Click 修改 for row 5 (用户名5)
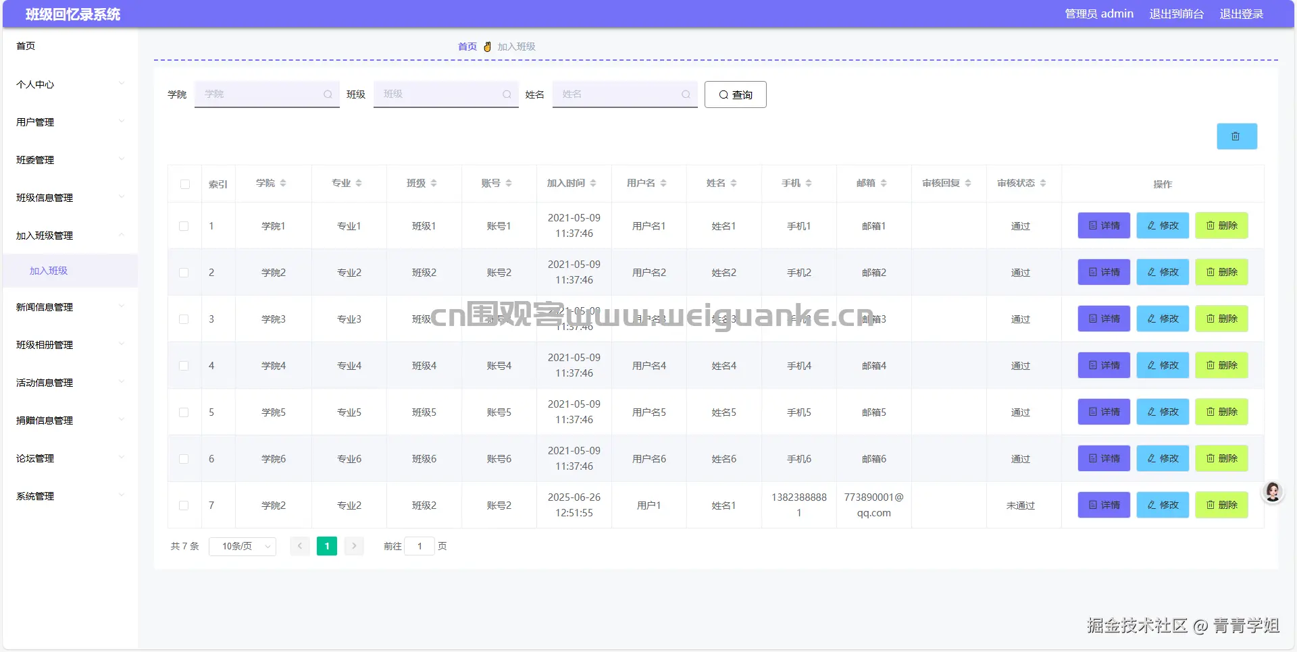 click(1163, 412)
